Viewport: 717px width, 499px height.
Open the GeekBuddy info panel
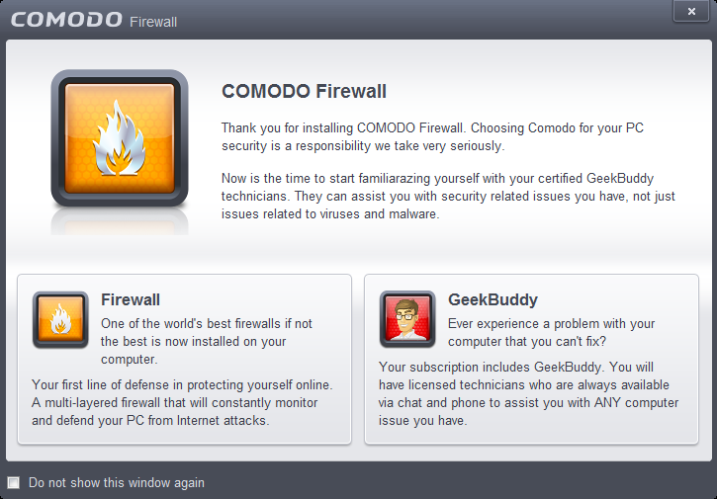531,359
